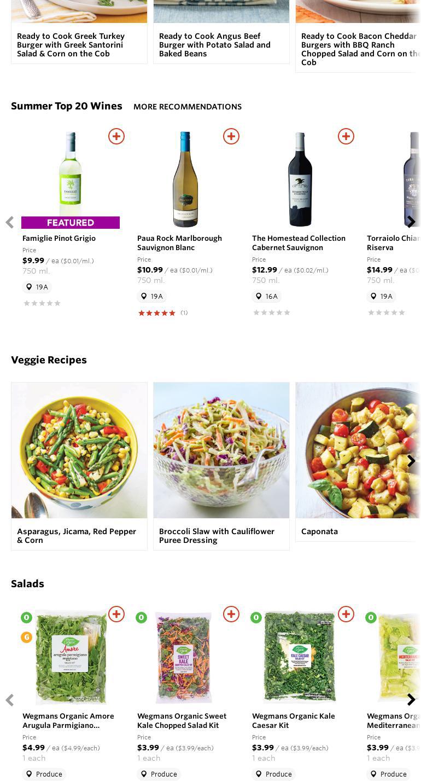Show aisle 19A location for Paua Rock wine

click(151, 297)
